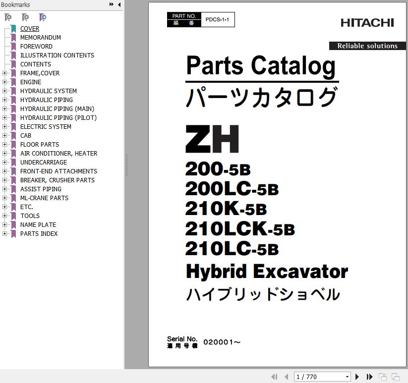Image resolution: width=408 pixels, height=383 pixels.
Task: Go to the previous page
Action: point(286,377)
